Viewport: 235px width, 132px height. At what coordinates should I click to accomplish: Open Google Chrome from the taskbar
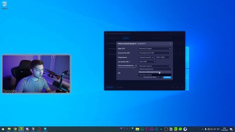click(x=15, y=129)
